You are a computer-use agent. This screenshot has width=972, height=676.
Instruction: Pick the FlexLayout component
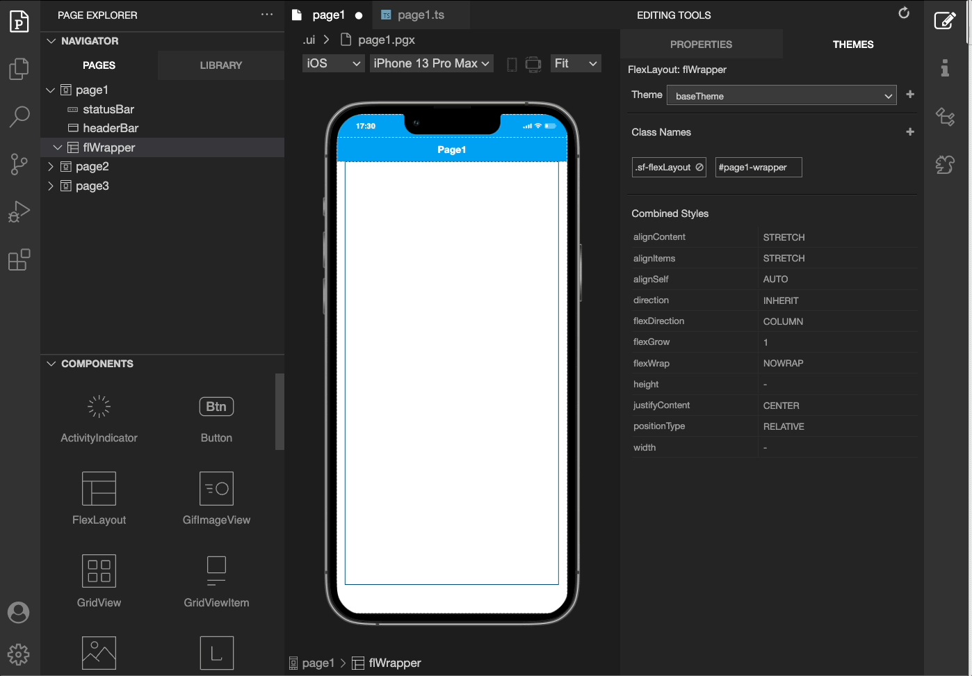point(99,498)
